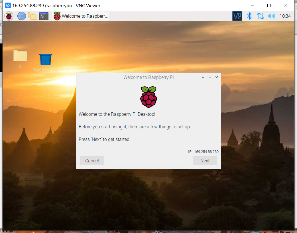
Task: Select the Welcome to Raspberr... taskbar entry
Action: [x=81, y=16]
